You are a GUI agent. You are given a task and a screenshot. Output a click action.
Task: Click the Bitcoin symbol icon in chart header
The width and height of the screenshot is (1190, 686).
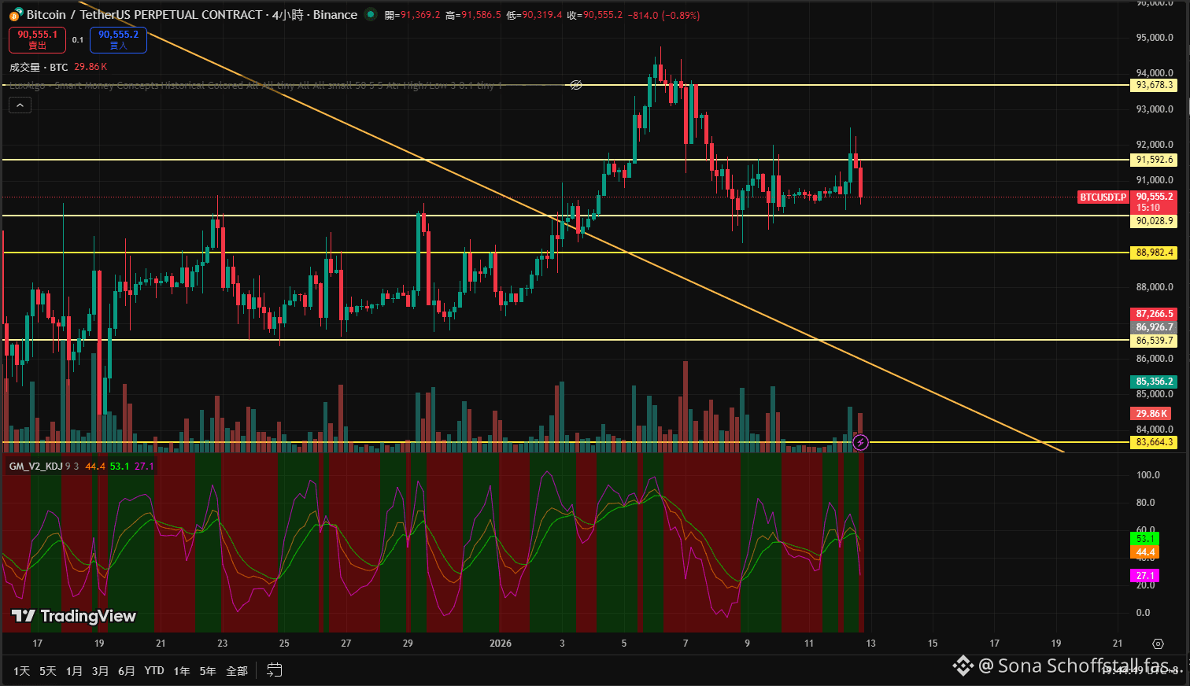click(x=16, y=15)
